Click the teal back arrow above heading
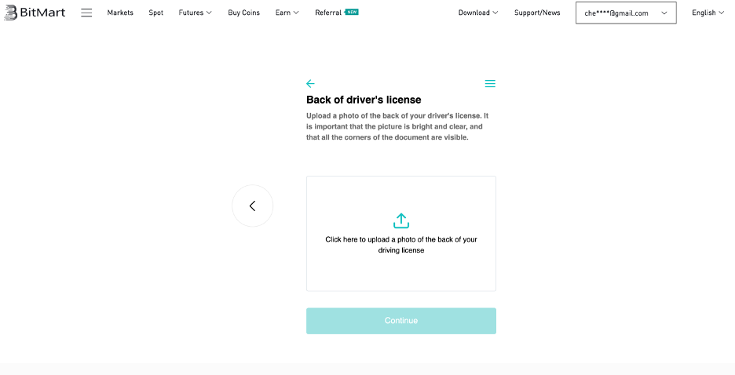The width and height of the screenshot is (735, 375). tap(310, 84)
